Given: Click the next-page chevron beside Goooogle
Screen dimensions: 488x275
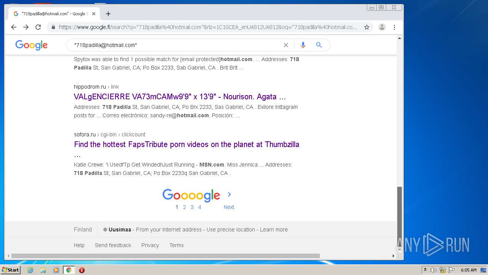Looking at the screenshot, I should [x=229, y=194].
